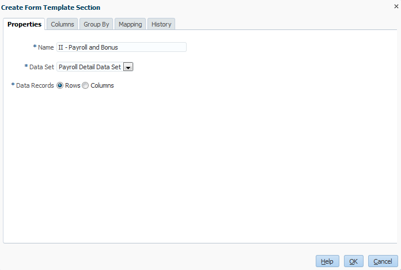This screenshot has height=270, width=401.
Task: Cancel the dialog
Action: (x=383, y=261)
